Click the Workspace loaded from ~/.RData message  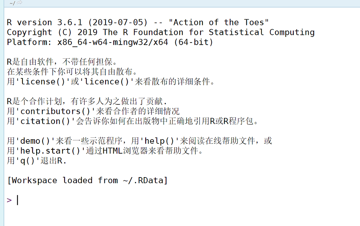[87, 180]
